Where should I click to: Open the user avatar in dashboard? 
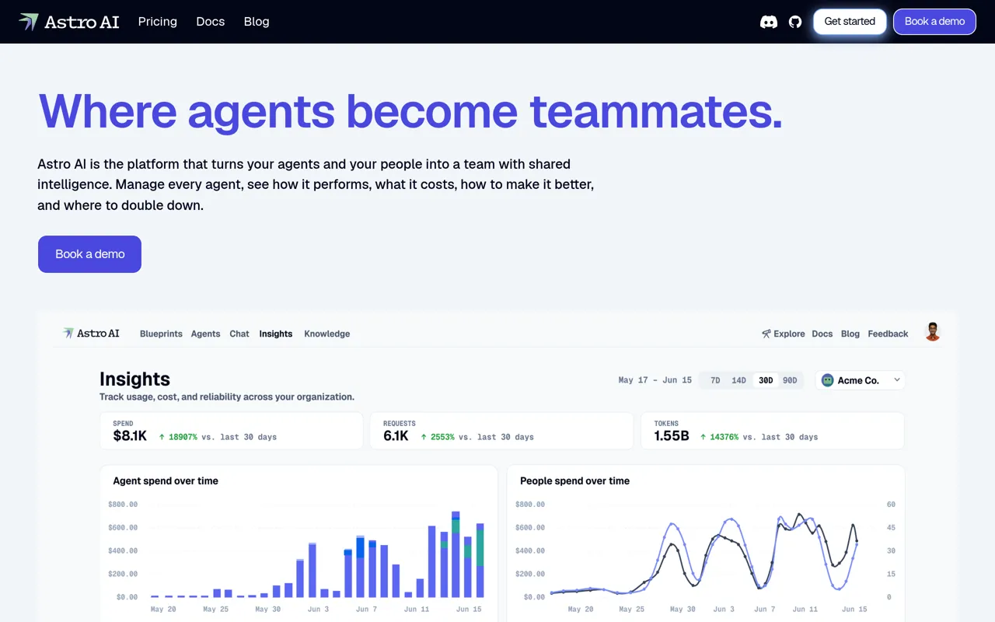coord(933,332)
